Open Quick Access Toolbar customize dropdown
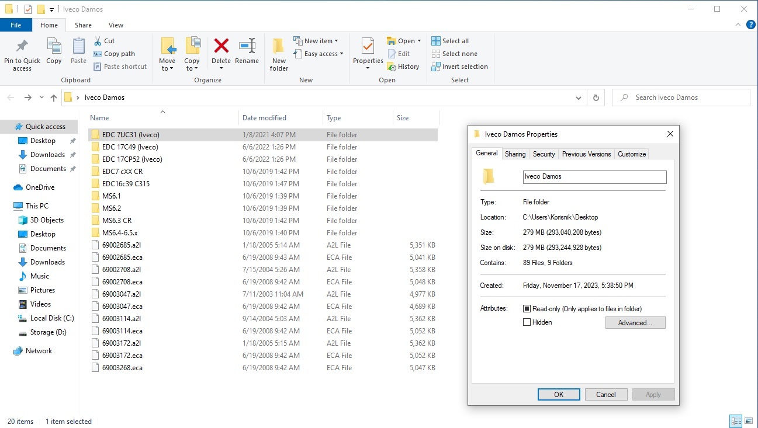758x428 pixels. point(52,9)
